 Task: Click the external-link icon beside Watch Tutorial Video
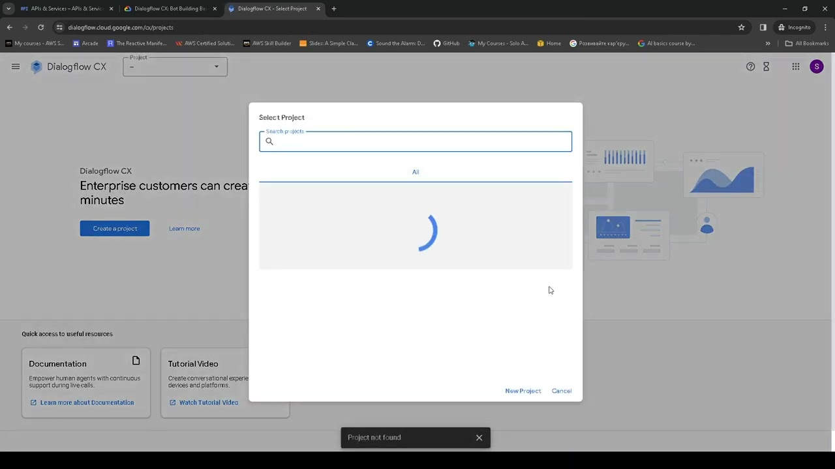pos(173,403)
